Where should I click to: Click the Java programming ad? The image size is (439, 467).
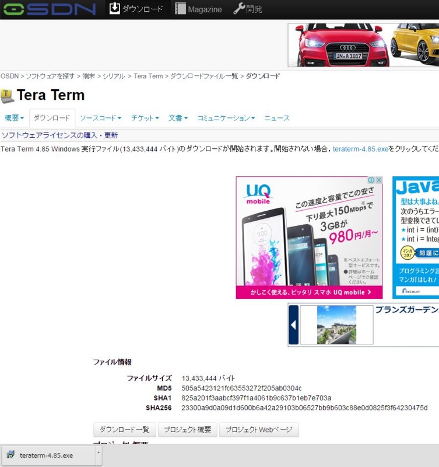point(416,238)
